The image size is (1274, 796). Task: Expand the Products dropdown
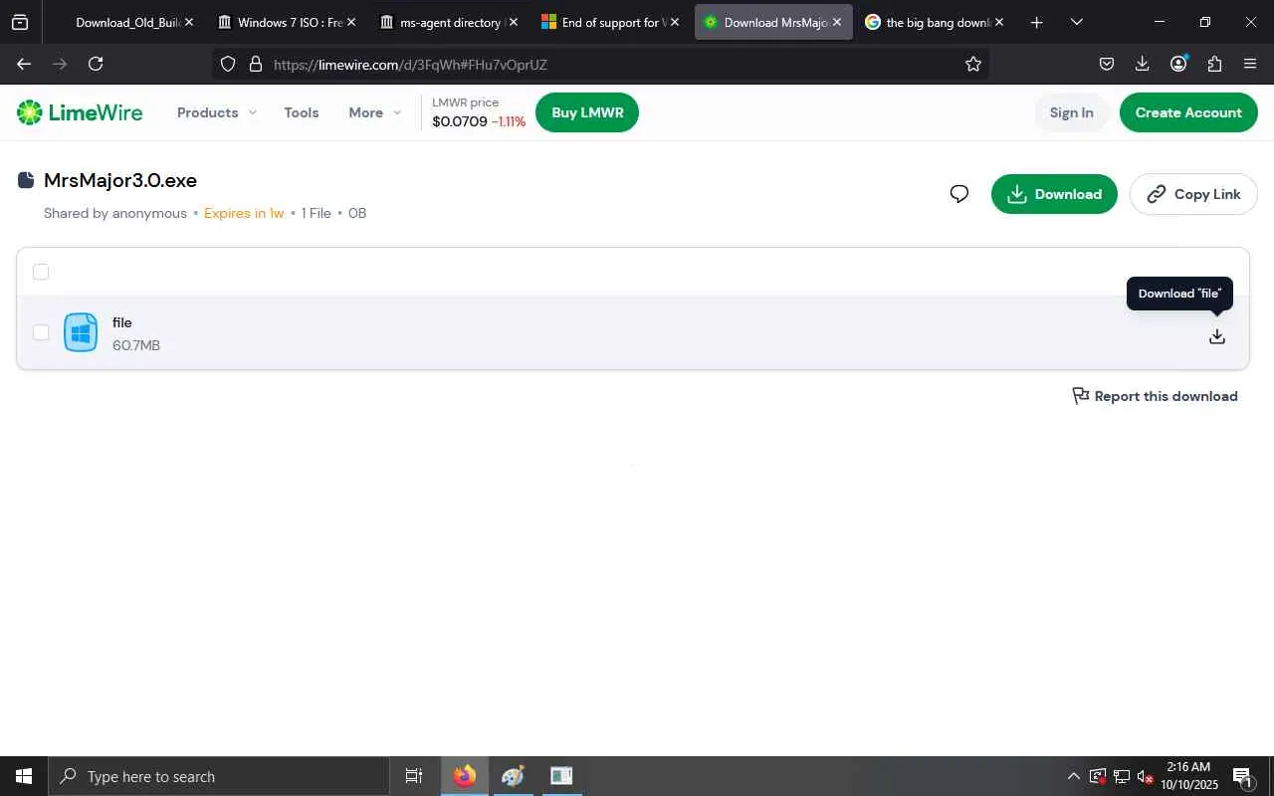[217, 112]
